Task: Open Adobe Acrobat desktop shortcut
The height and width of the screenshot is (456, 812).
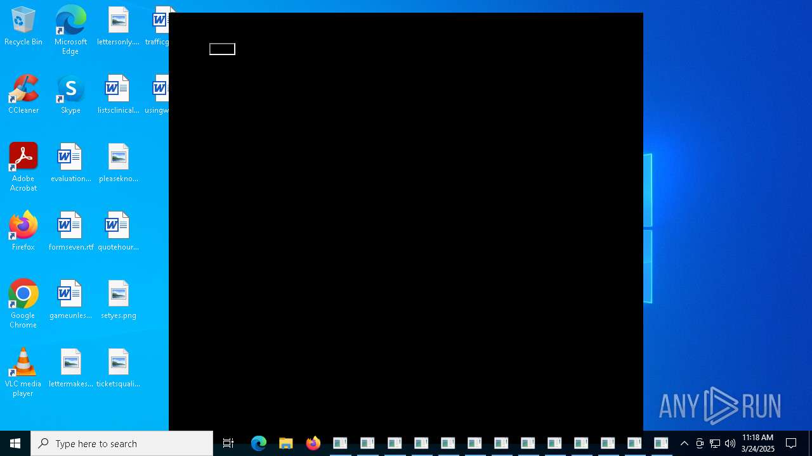Action: 23,167
